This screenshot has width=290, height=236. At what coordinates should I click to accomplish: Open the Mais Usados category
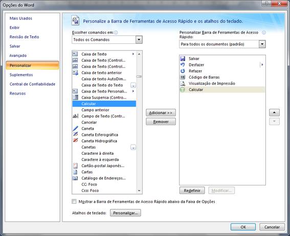tap(20, 18)
